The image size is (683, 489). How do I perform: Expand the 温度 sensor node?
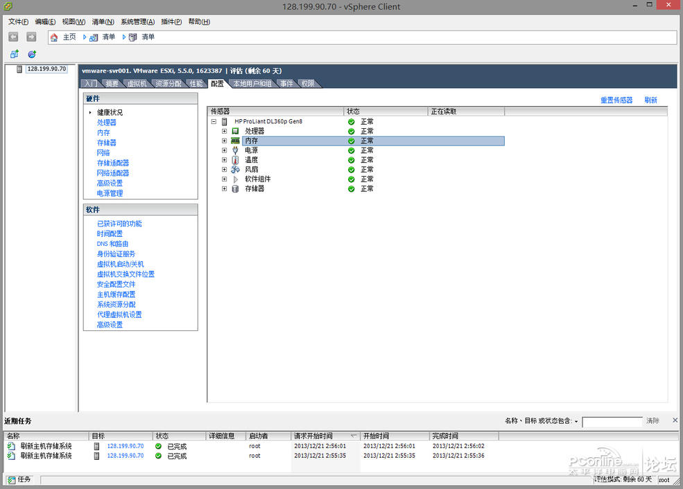pos(225,160)
